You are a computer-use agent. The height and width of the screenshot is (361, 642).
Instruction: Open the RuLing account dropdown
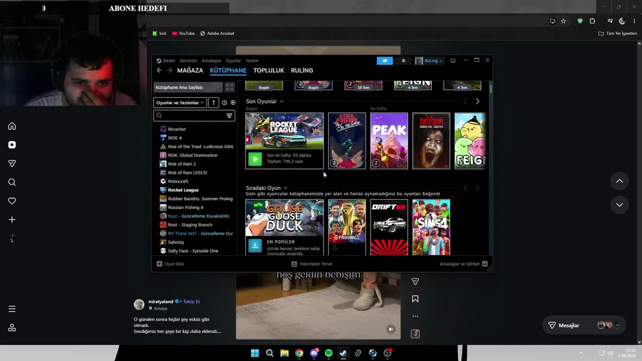click(x=429, y=61)
